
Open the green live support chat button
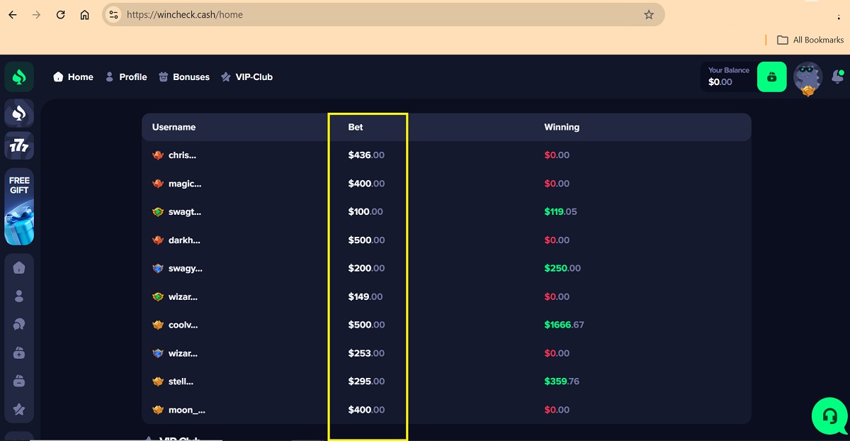click(x=829, y=416)
